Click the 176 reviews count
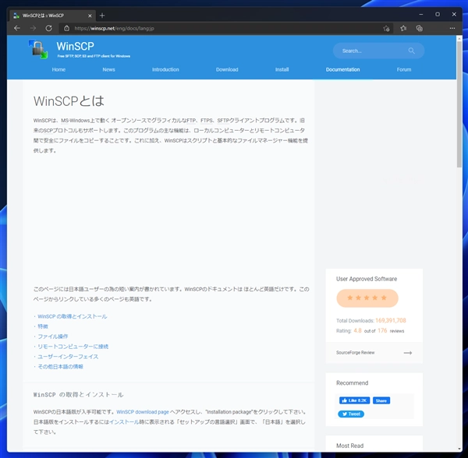 tap(382, 330)
